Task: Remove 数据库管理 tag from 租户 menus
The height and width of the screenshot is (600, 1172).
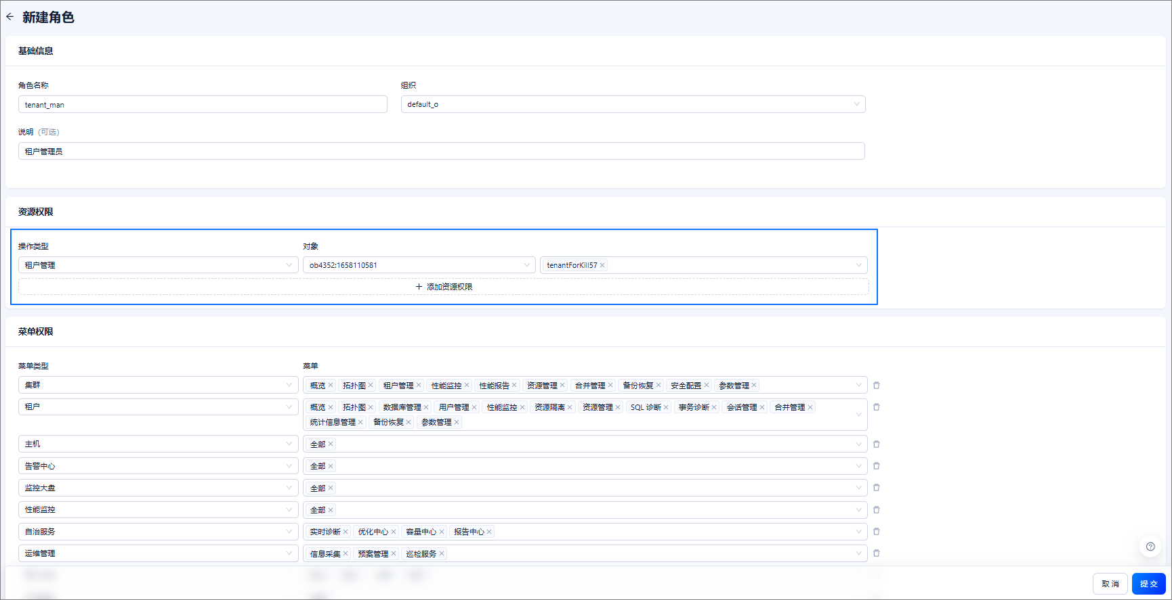Action: tap(426, 407)
